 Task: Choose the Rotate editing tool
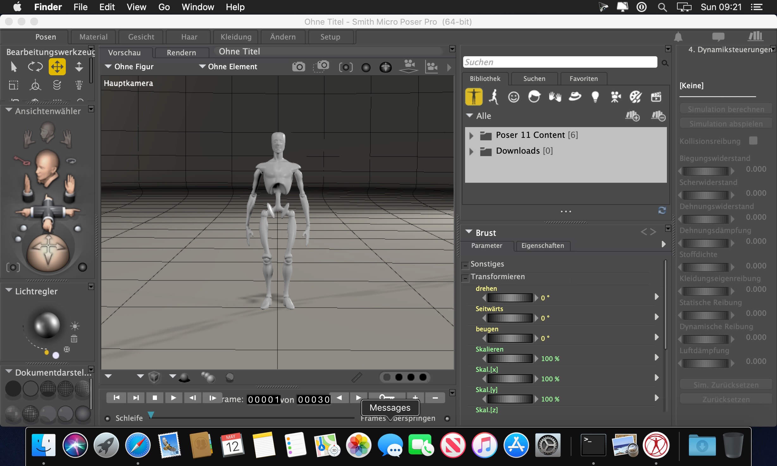[35, 67]
